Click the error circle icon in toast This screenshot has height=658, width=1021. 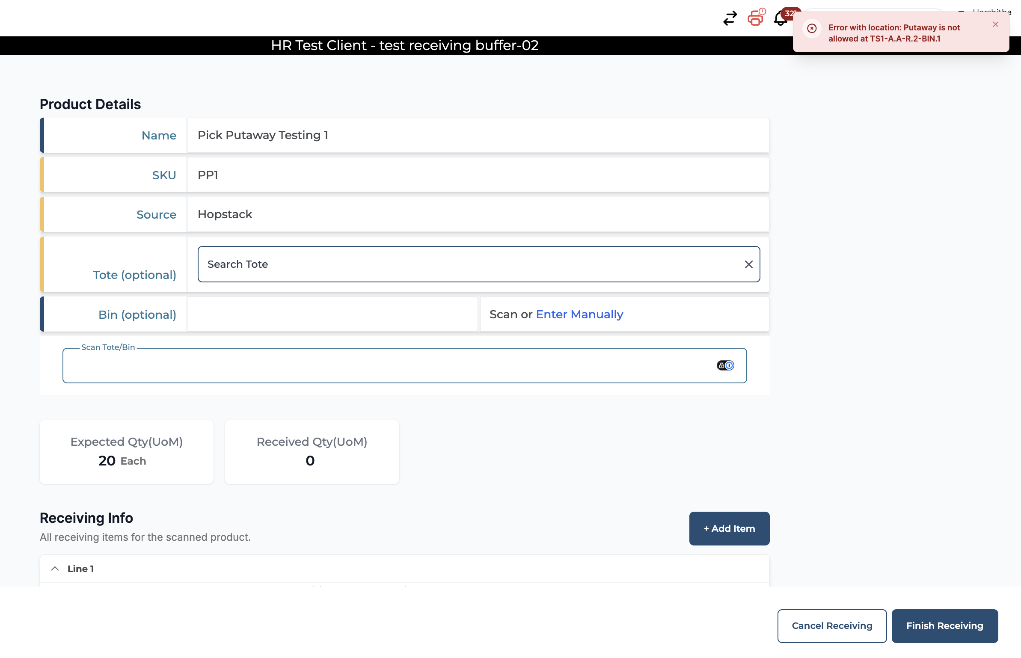pyautogui.click(x=812, y=28)
